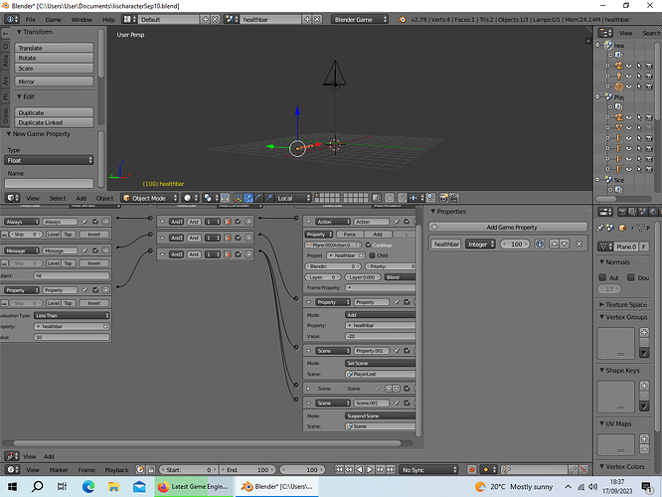Remove the Always sensor
This screenshot has width=662, height=497.
coord(105,222)
